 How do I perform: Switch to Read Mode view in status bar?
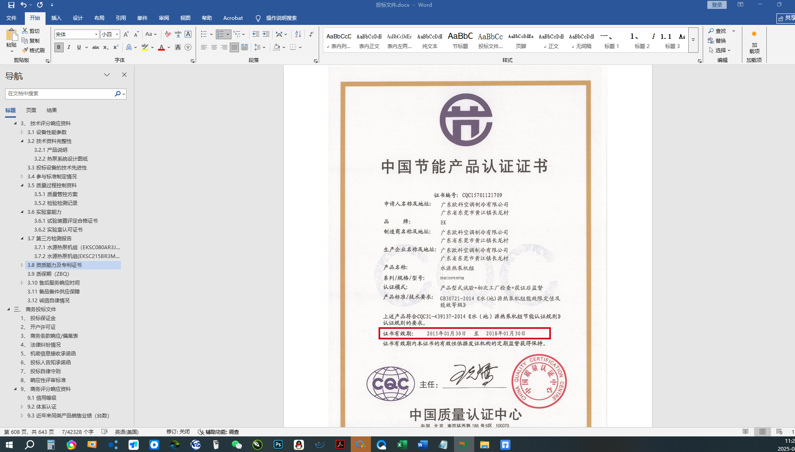pyautogui.click(x=746, y=432)
